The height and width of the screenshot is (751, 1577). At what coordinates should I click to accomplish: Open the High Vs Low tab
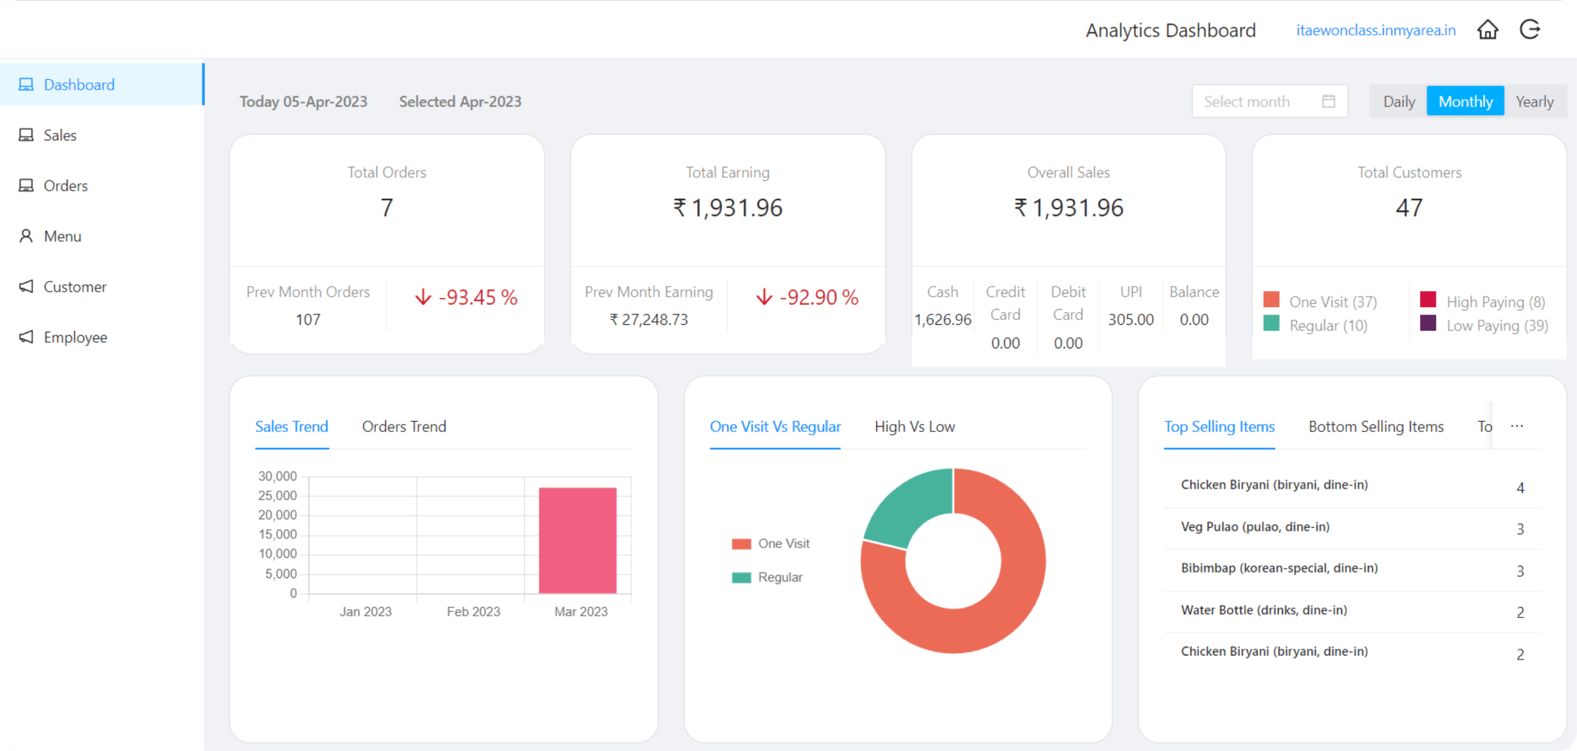pyautogui.click(x=914, y=427)
